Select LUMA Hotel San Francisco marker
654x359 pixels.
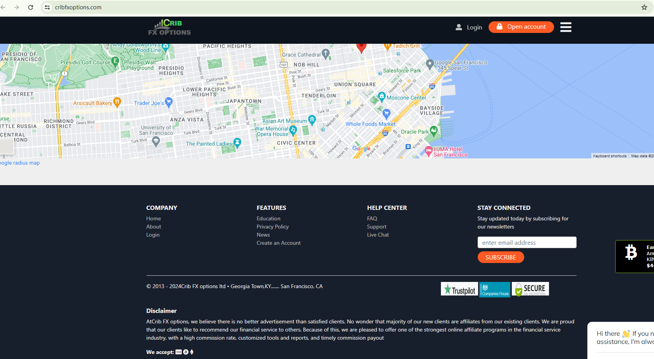tap(429, 151)
